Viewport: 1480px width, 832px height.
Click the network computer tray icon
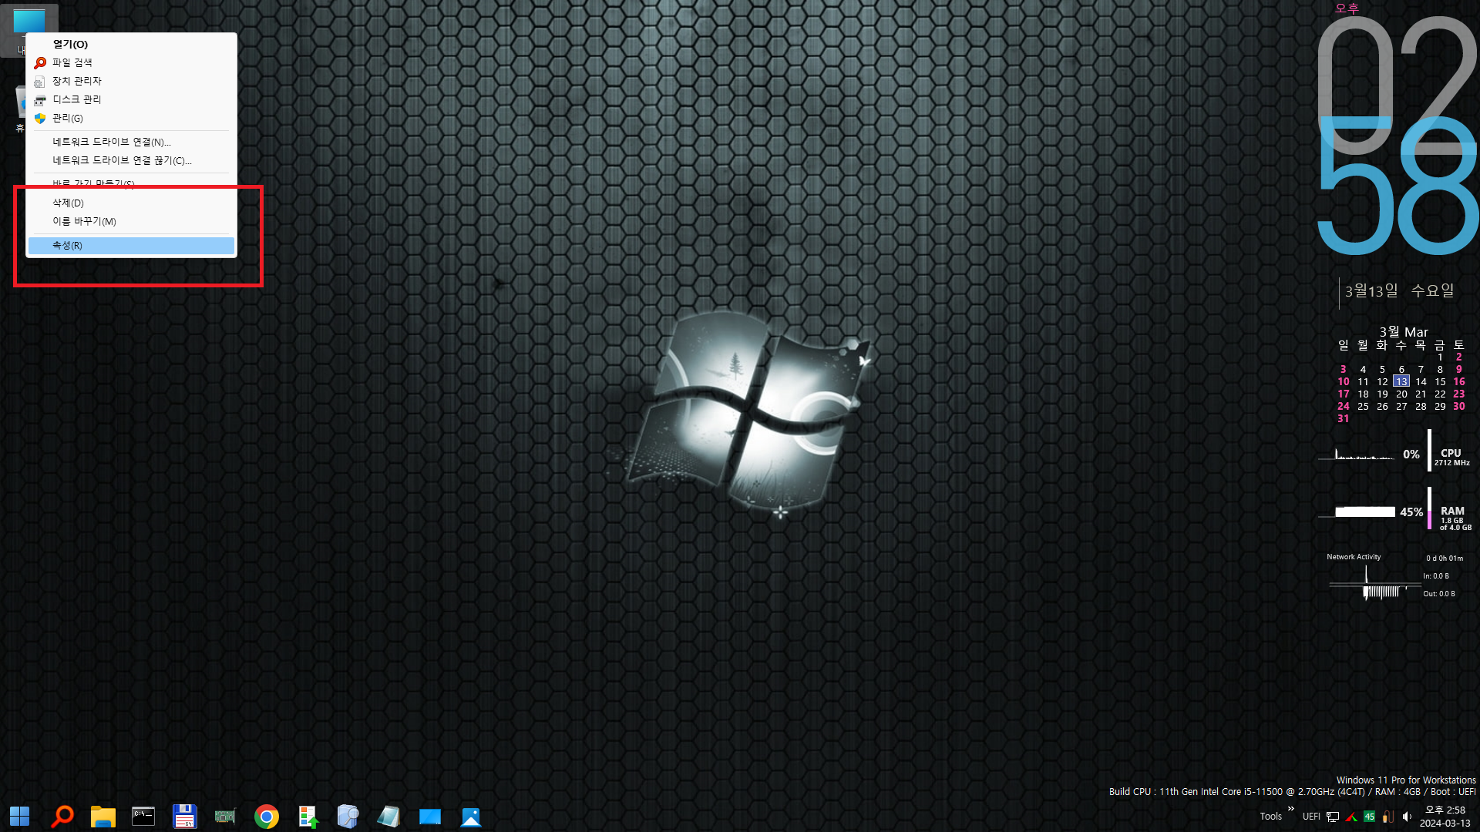[1333, 817]
